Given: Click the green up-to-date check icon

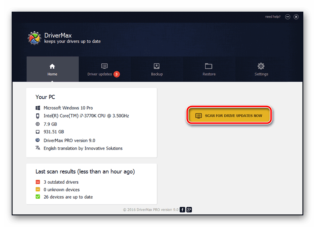Looking at the screenshot, I should [38, 196].
